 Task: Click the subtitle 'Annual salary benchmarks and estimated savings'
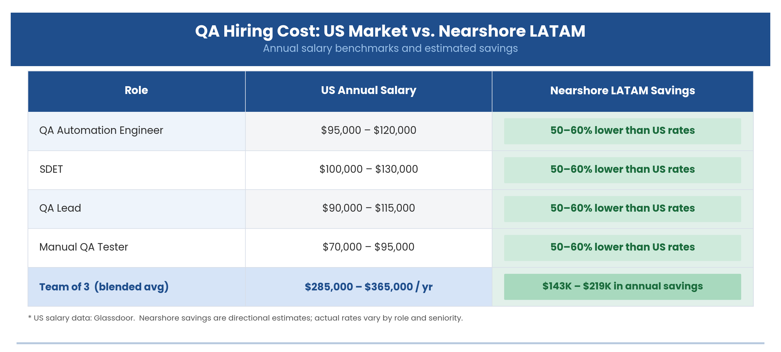(x=390, y=48)
